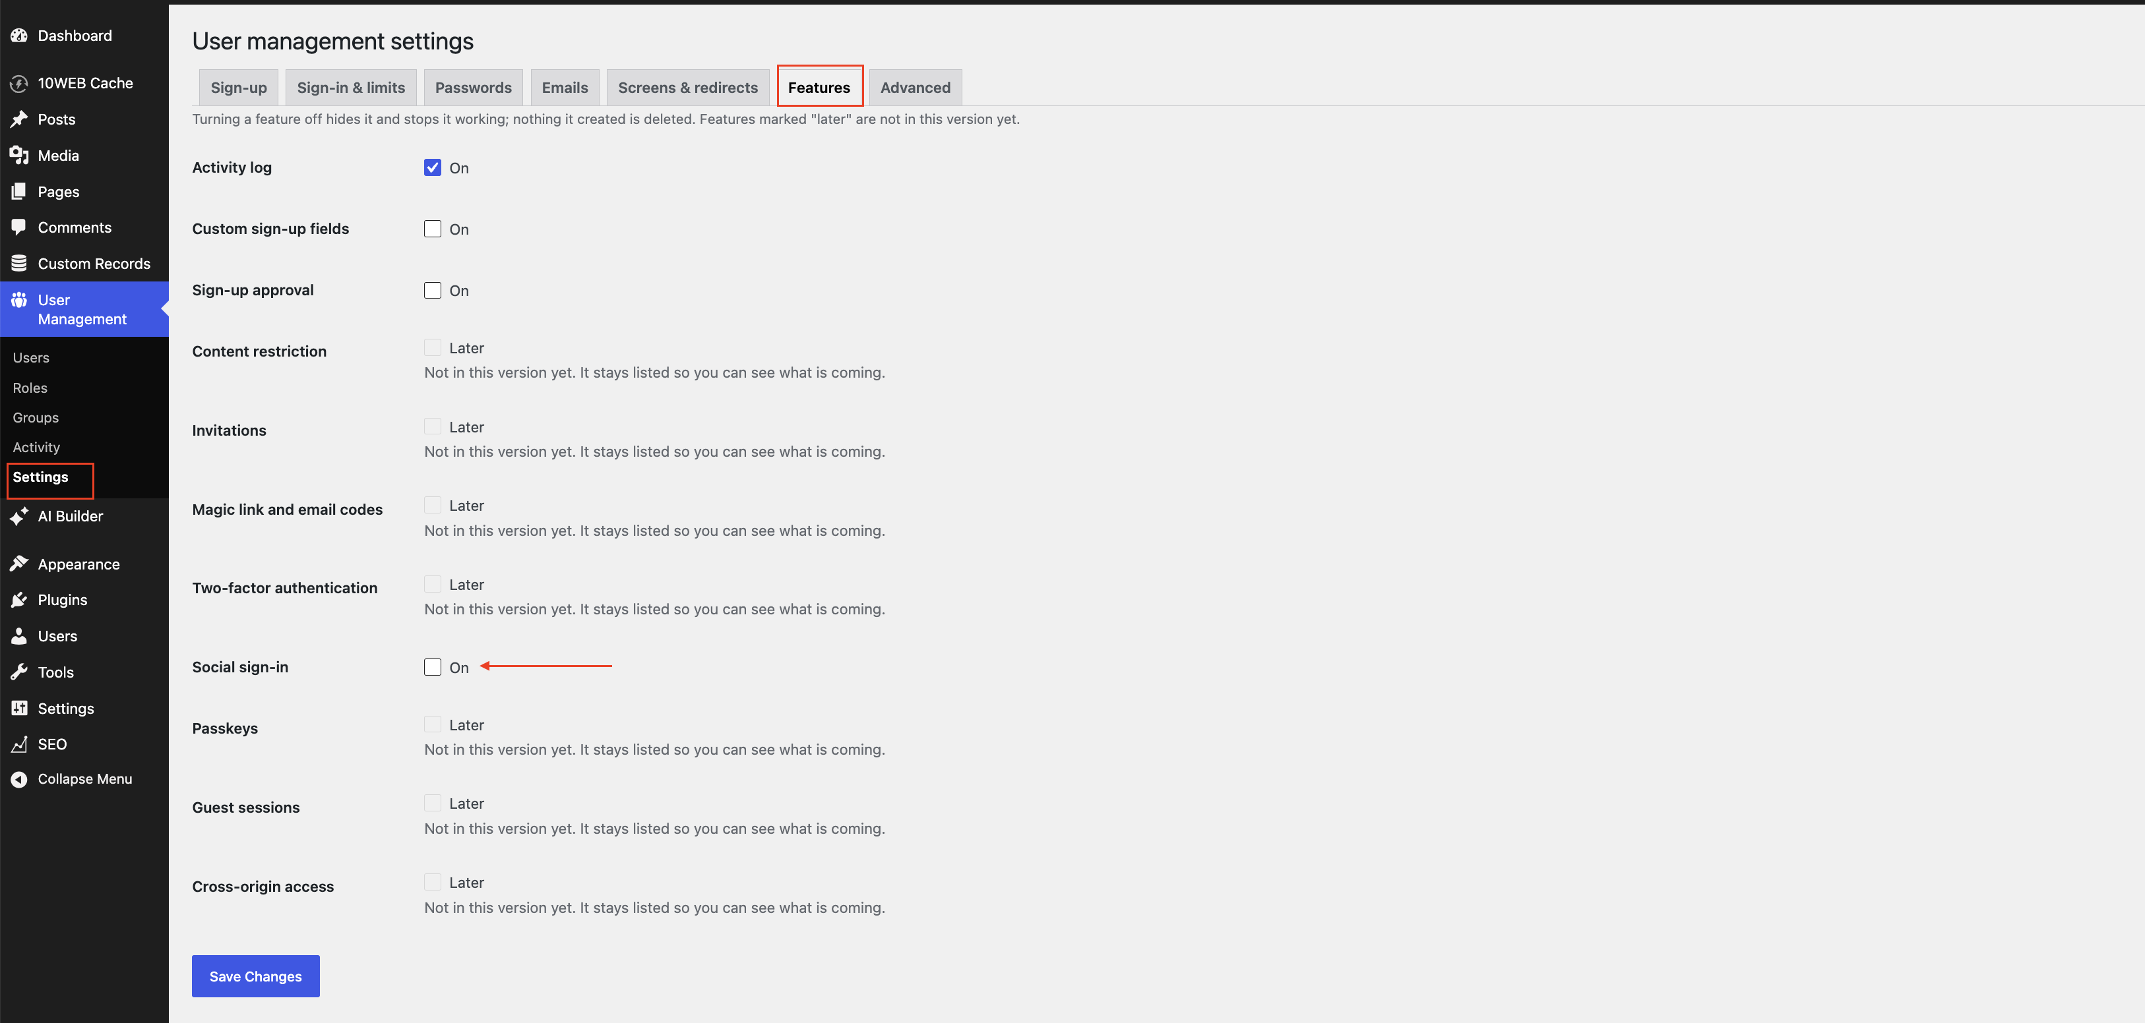Open the 10WEB Cache menu item
The image size is (2145, 1023).
84,83
